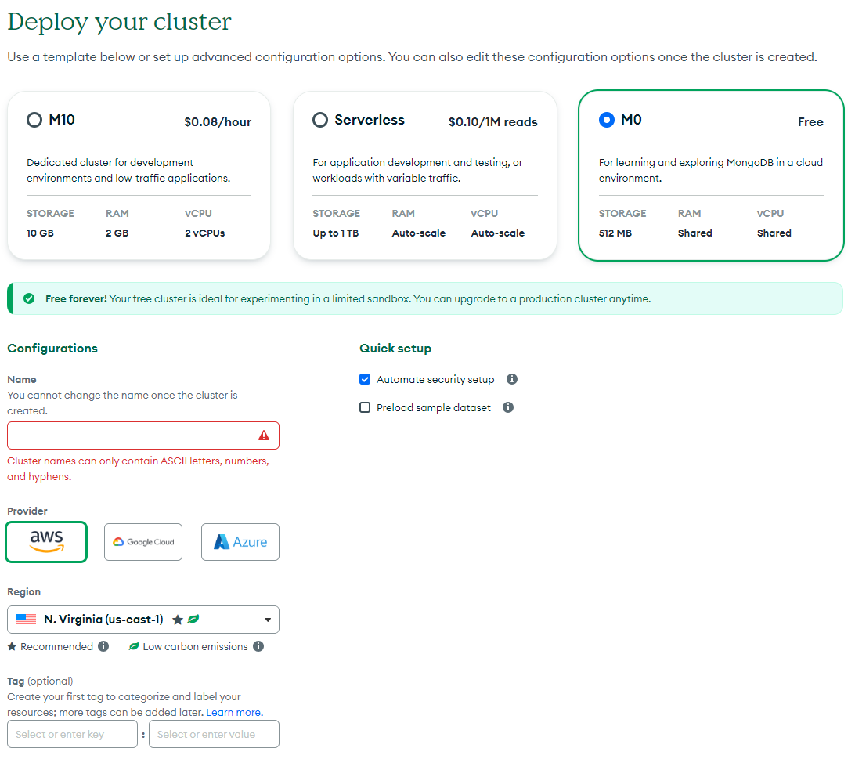Open the tag value select box
The image size is (855, 759).
[x=215, y=734]
